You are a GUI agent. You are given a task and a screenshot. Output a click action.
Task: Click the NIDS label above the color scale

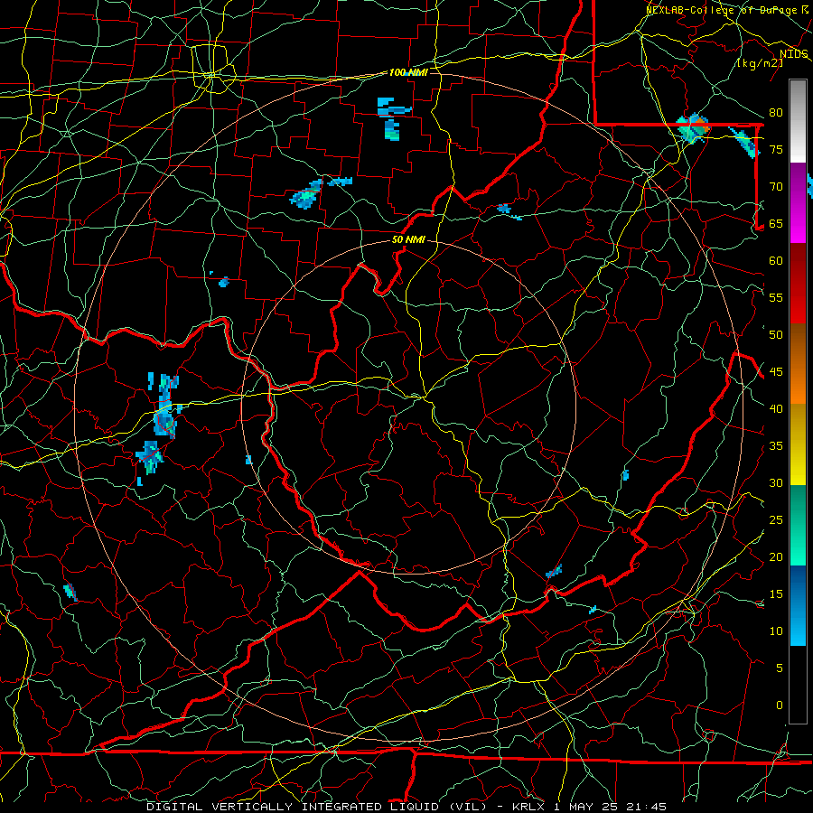coord(794,54)
